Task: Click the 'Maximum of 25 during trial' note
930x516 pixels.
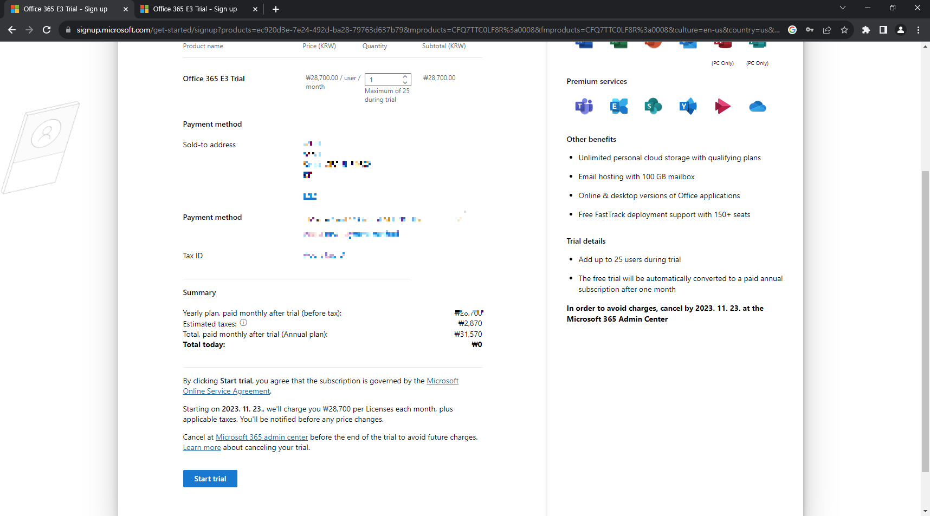Action: 387,95
